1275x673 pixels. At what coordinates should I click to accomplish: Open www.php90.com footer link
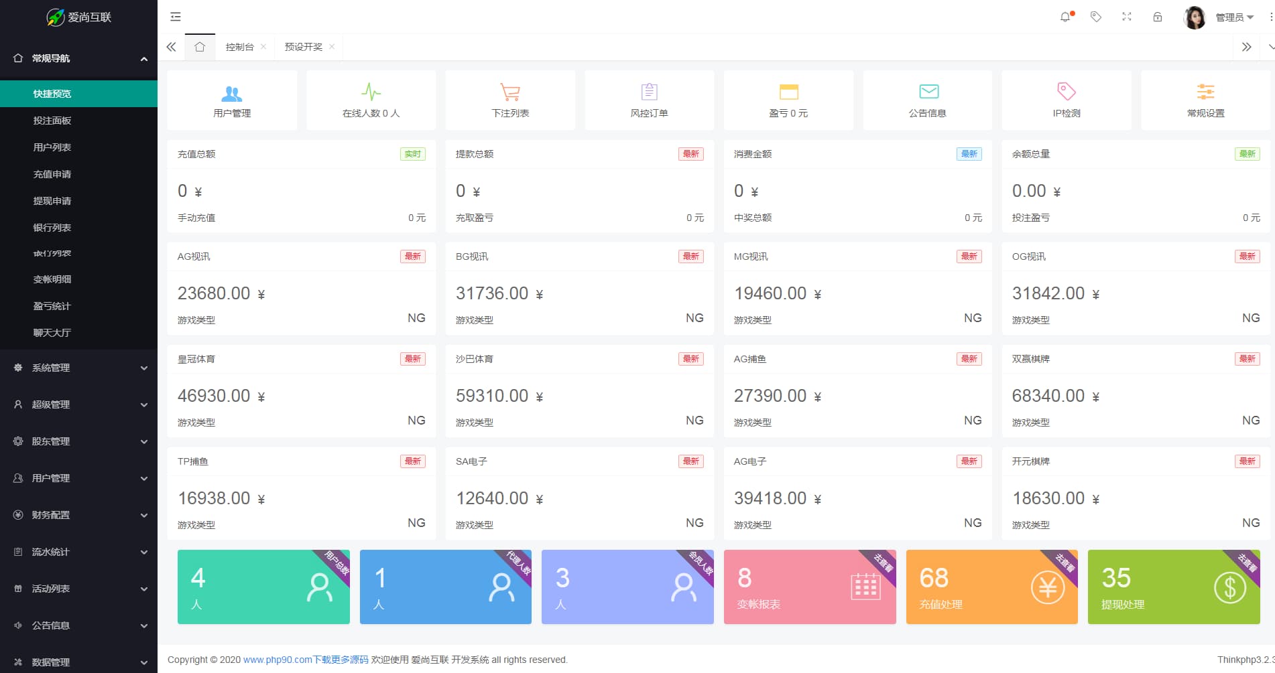click(277, 660)
